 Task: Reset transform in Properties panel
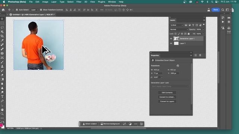coord(178,66)
